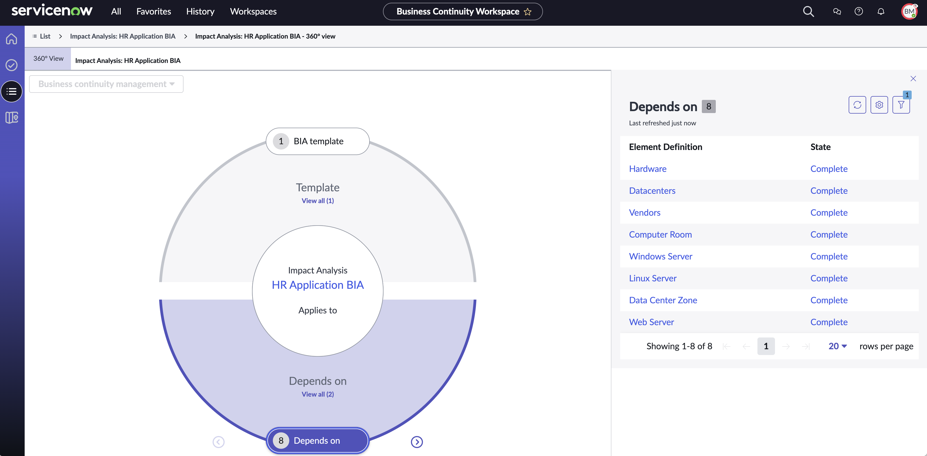Open the help question mark icon

click(859, 11)
